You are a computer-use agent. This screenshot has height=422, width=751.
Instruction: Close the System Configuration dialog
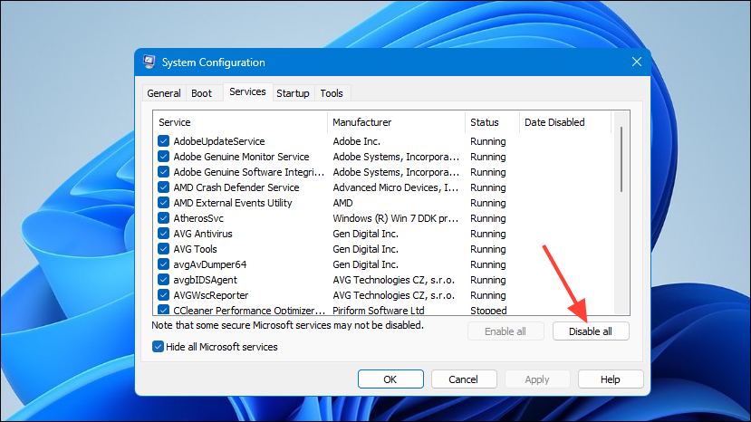pos(637,62)
